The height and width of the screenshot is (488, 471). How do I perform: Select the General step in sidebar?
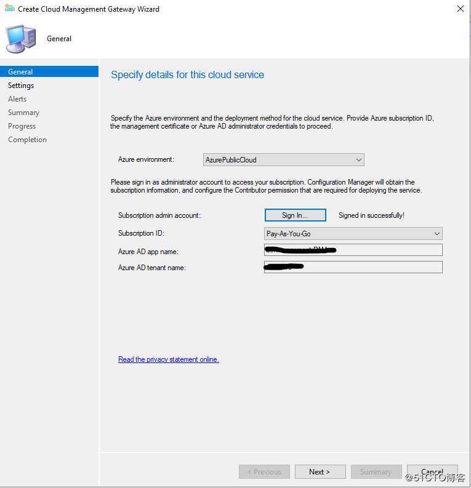49,71
